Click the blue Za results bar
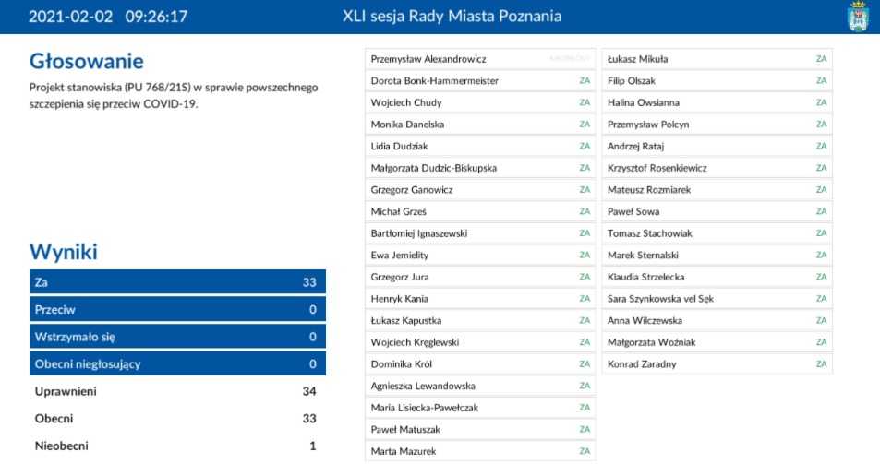Screen dimensions: 880x464 [177, 282]
